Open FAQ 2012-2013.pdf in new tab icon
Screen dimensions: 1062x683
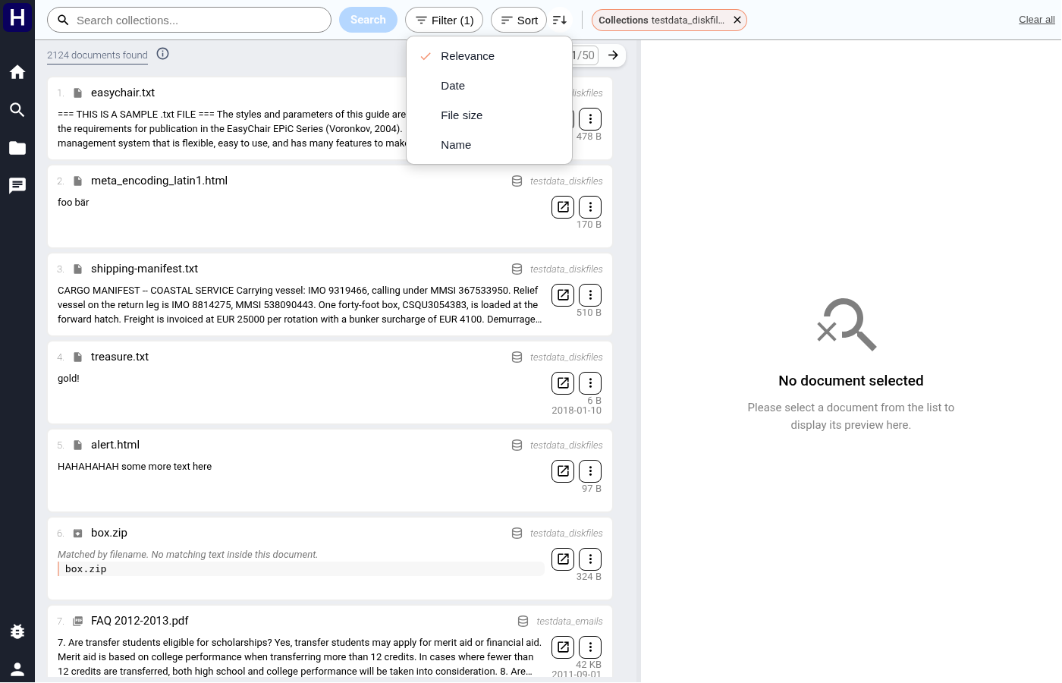563,647
